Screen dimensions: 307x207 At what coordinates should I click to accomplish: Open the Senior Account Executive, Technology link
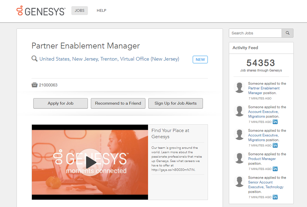266,185
